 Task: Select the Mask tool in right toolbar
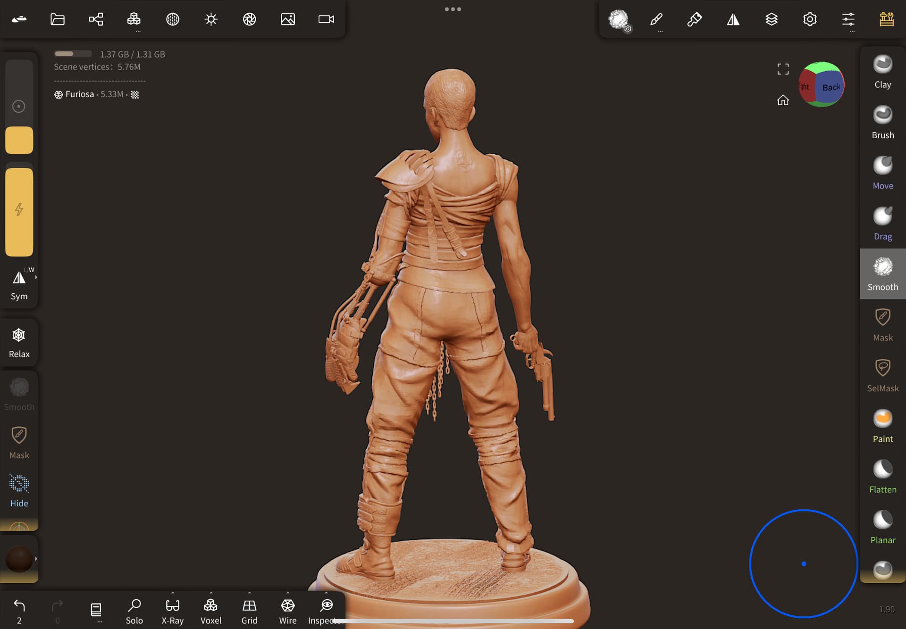tap(883, 325)
